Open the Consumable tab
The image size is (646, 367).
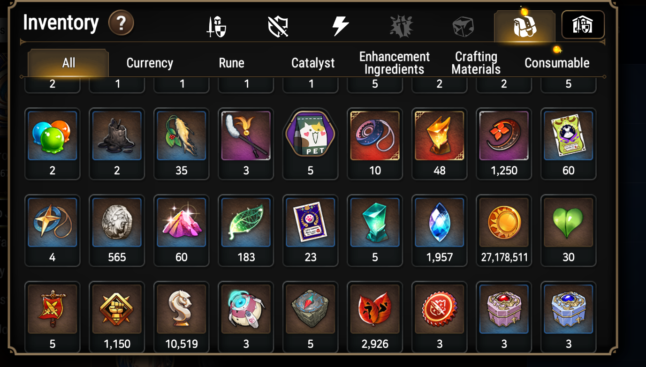click(x=557, y=63)
